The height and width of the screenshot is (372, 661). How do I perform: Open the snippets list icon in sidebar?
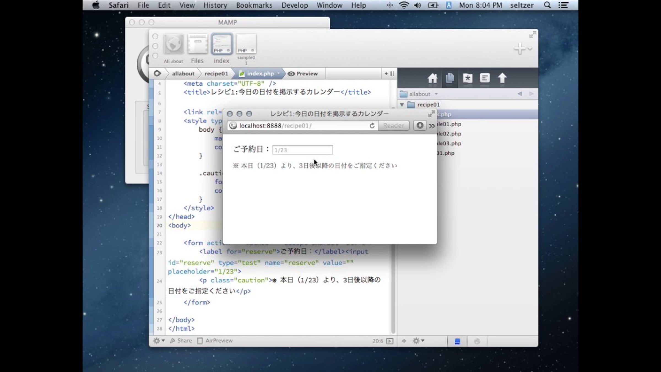point(485,78)
